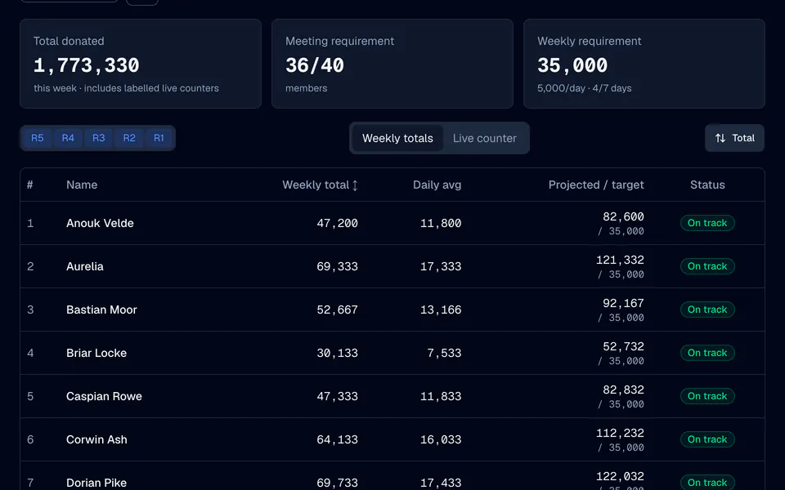Click the Weekly requirement value 35,000
The image size is (785, 490).
pos(572,65)
